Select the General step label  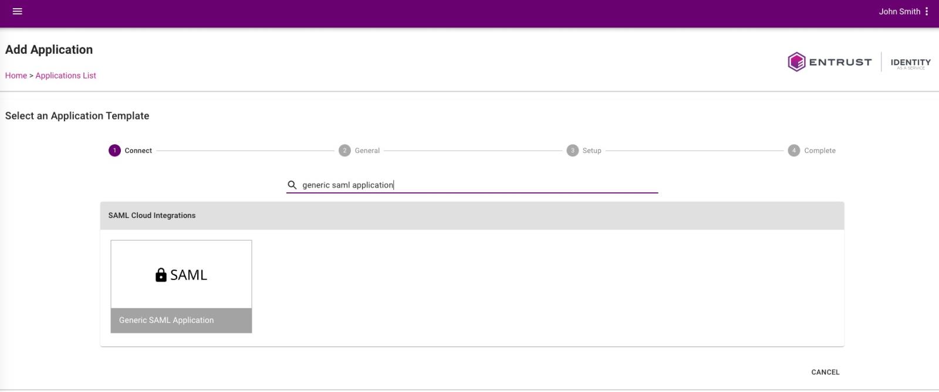(x=367, y=151)
